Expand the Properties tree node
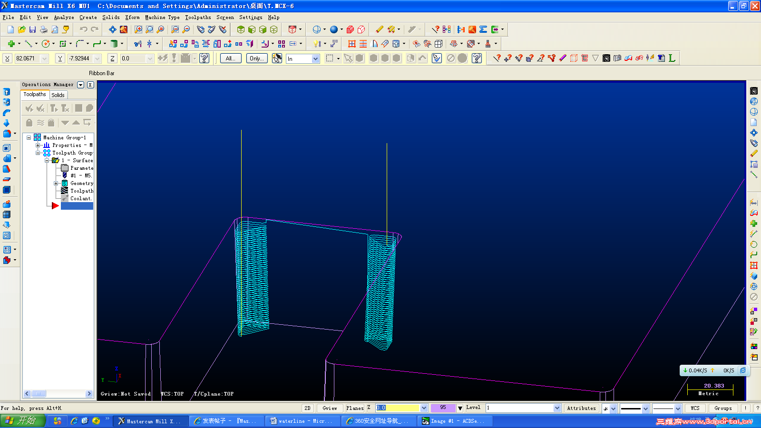The height and width of the screenshot is (428, 761). tap(38, 145)
